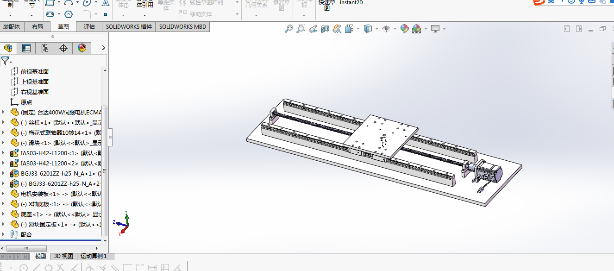Open the rectangle tool dropdown arrow
Viewport: 614px width, 271px height.
coord(59,3)
